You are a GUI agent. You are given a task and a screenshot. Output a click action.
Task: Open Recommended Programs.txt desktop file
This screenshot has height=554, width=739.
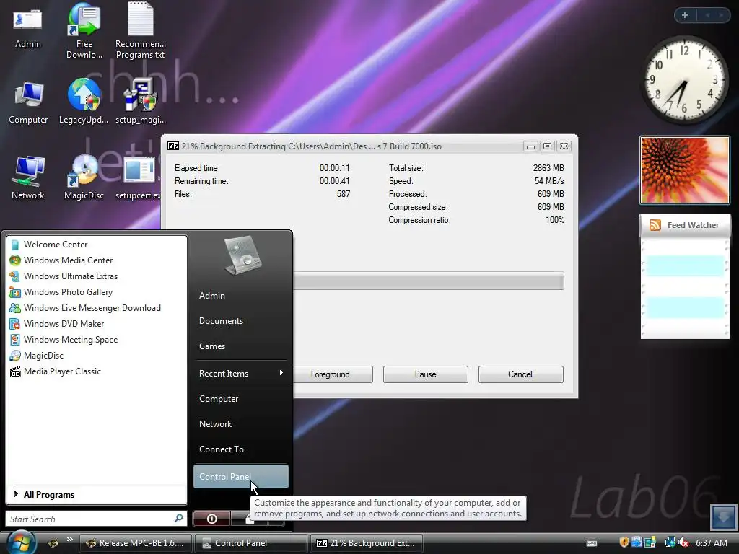click(x=141, y=30)
